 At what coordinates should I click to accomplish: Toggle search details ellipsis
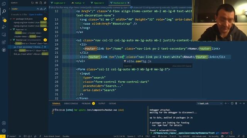[45, 12]
